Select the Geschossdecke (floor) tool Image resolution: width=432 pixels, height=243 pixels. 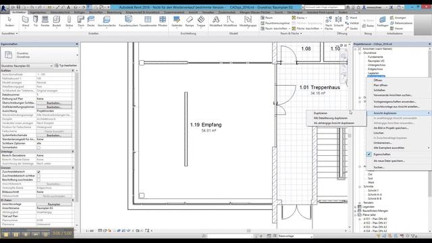(107, 21)
